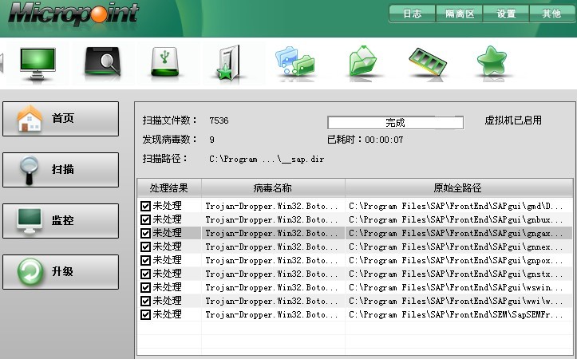The image size is (577, 359).
Task: Select path cell ending wwi\w...
Action: 459,302
